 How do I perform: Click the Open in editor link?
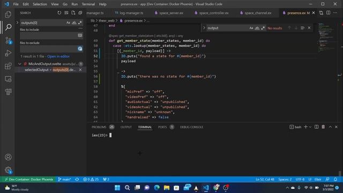(58, 56)
